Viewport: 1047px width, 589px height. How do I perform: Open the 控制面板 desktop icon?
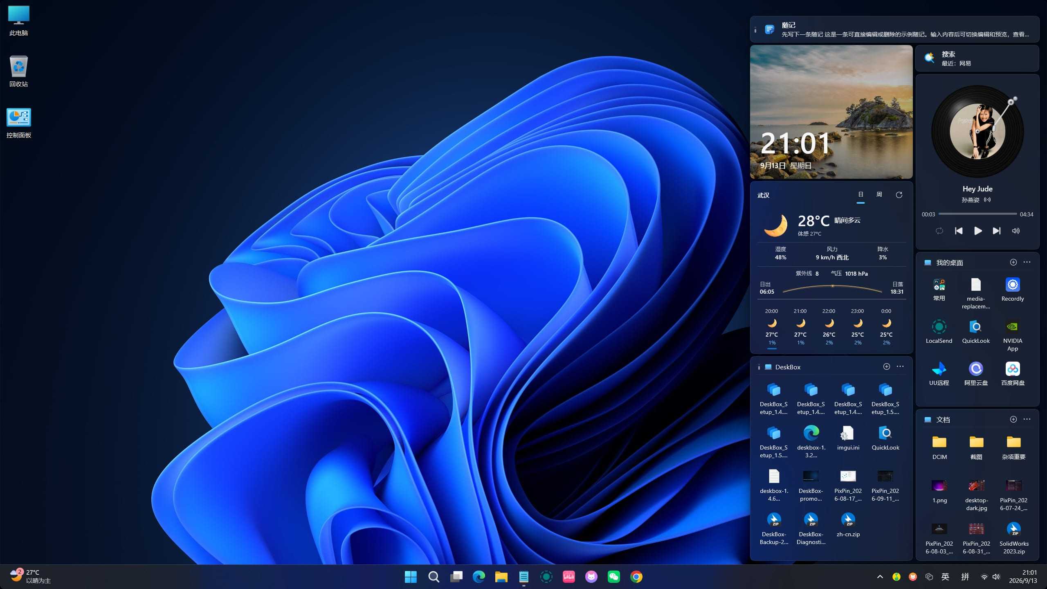(x=19, y=123)
